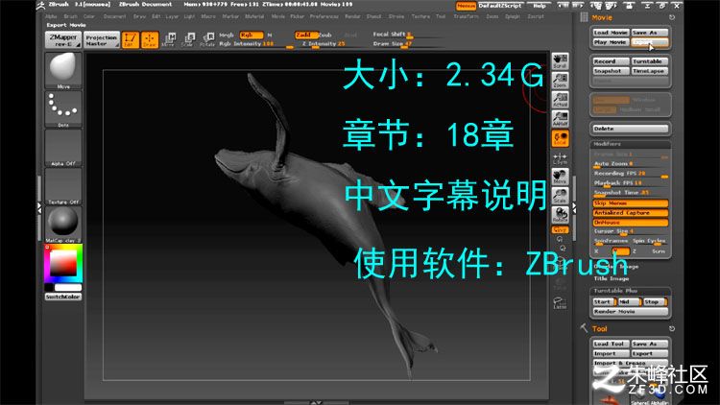Select the Move brush thumbnail
Screen dimensions: 720x405
tap(63, 70)
